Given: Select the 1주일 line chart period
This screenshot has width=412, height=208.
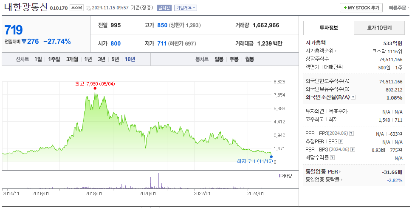Looking at the screenshot, I should coord(54,59).
